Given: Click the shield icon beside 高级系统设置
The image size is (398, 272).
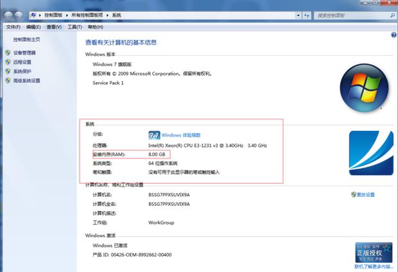Looking at the screenshot, I should pyautogui.click(x=8, y=81).
